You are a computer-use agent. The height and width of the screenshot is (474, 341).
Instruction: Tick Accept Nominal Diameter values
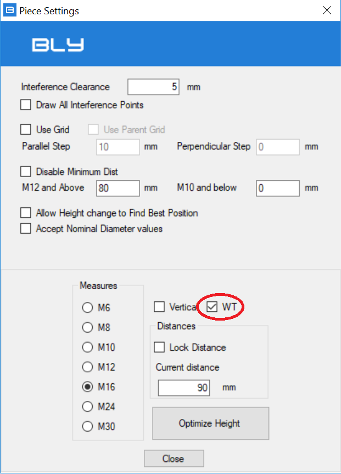click(x=26, y=229)
